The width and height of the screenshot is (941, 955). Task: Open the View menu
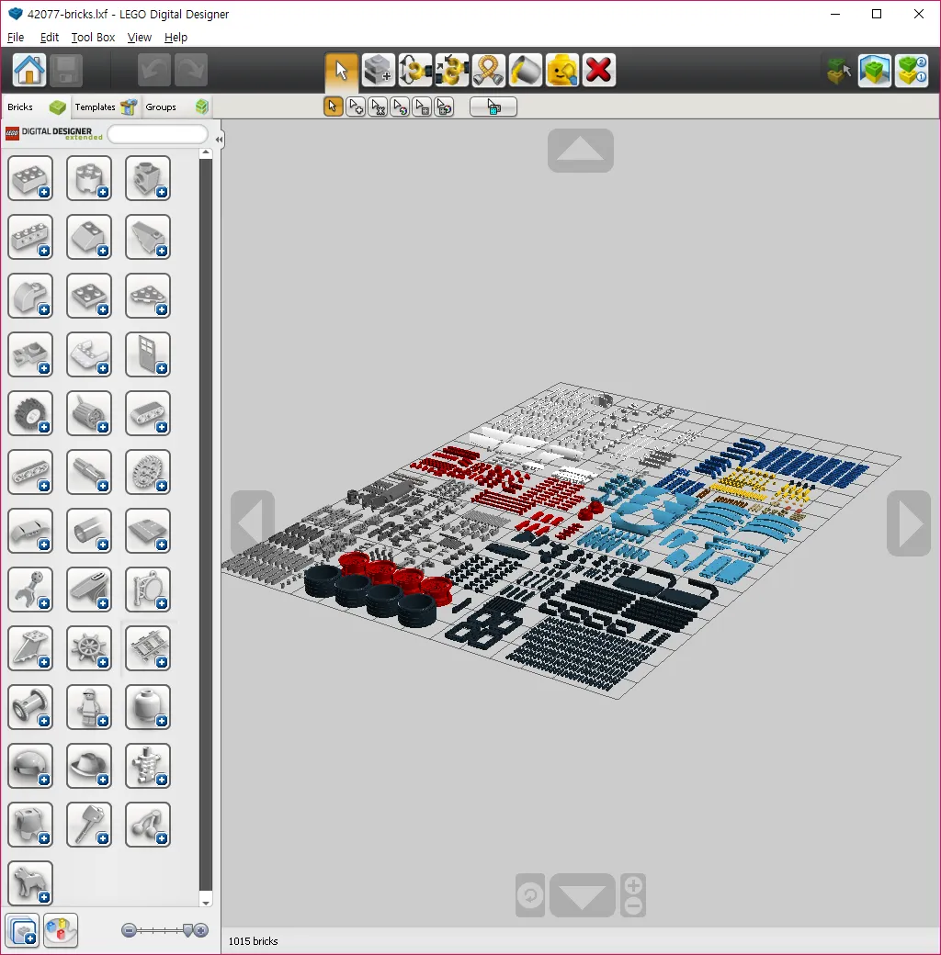140,37
